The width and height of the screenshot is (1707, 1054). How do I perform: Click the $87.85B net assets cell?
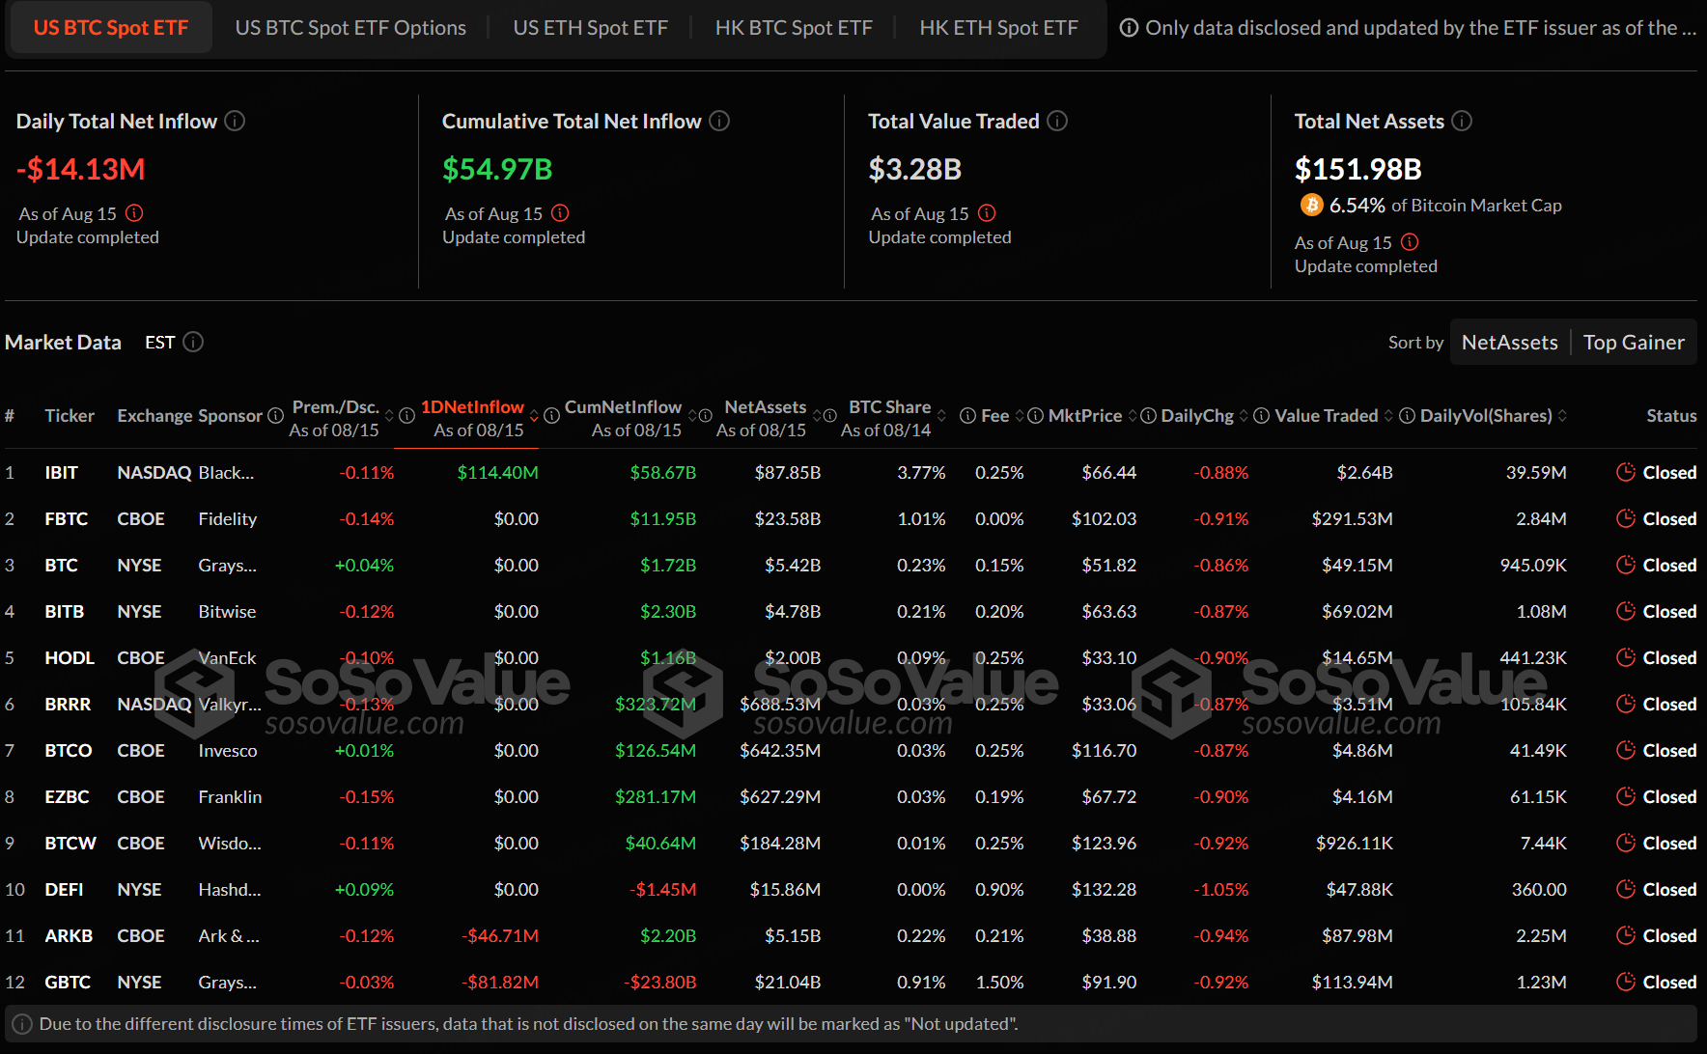coord(787,472)
